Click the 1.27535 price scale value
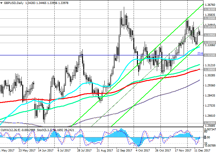The width and height of the screenshot is (216, 153). (210, 106)
